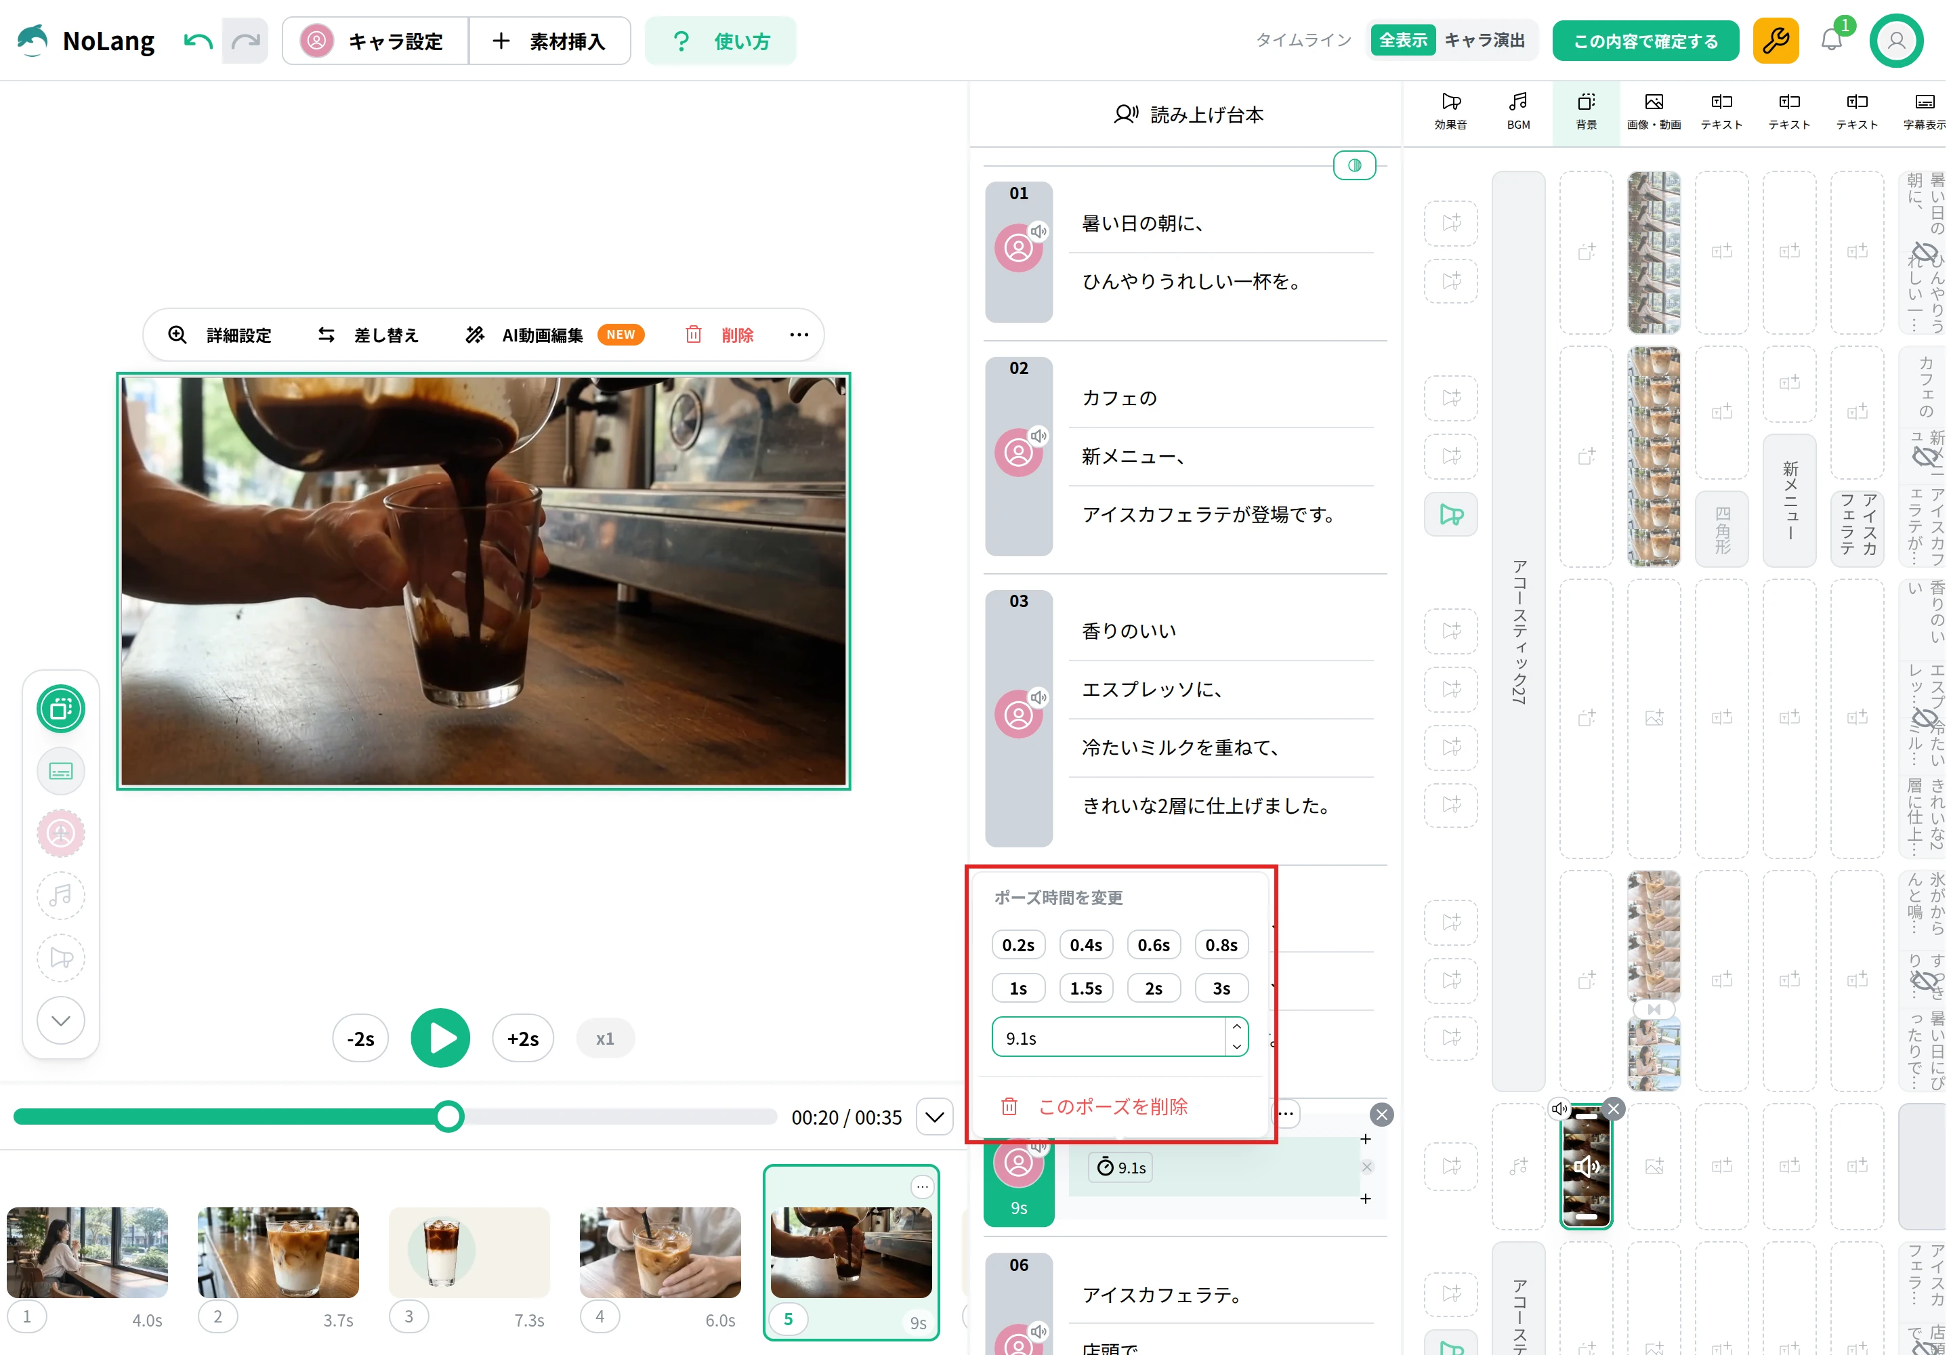1951x1355 pixels.
Task: Click the playback progress slider handle
Action: click(448, 1117)
